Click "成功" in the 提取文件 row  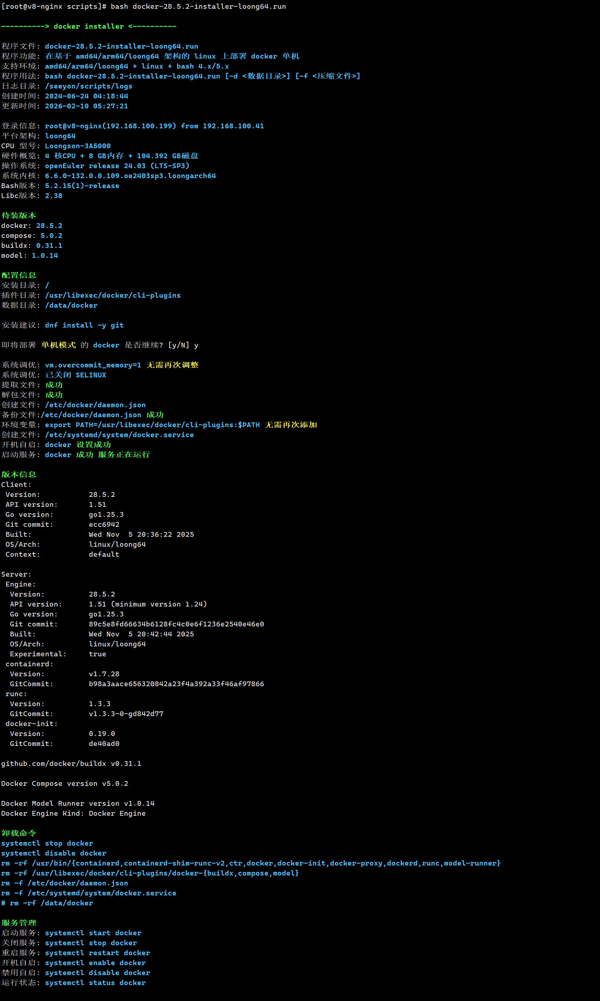tap(54, 385)
